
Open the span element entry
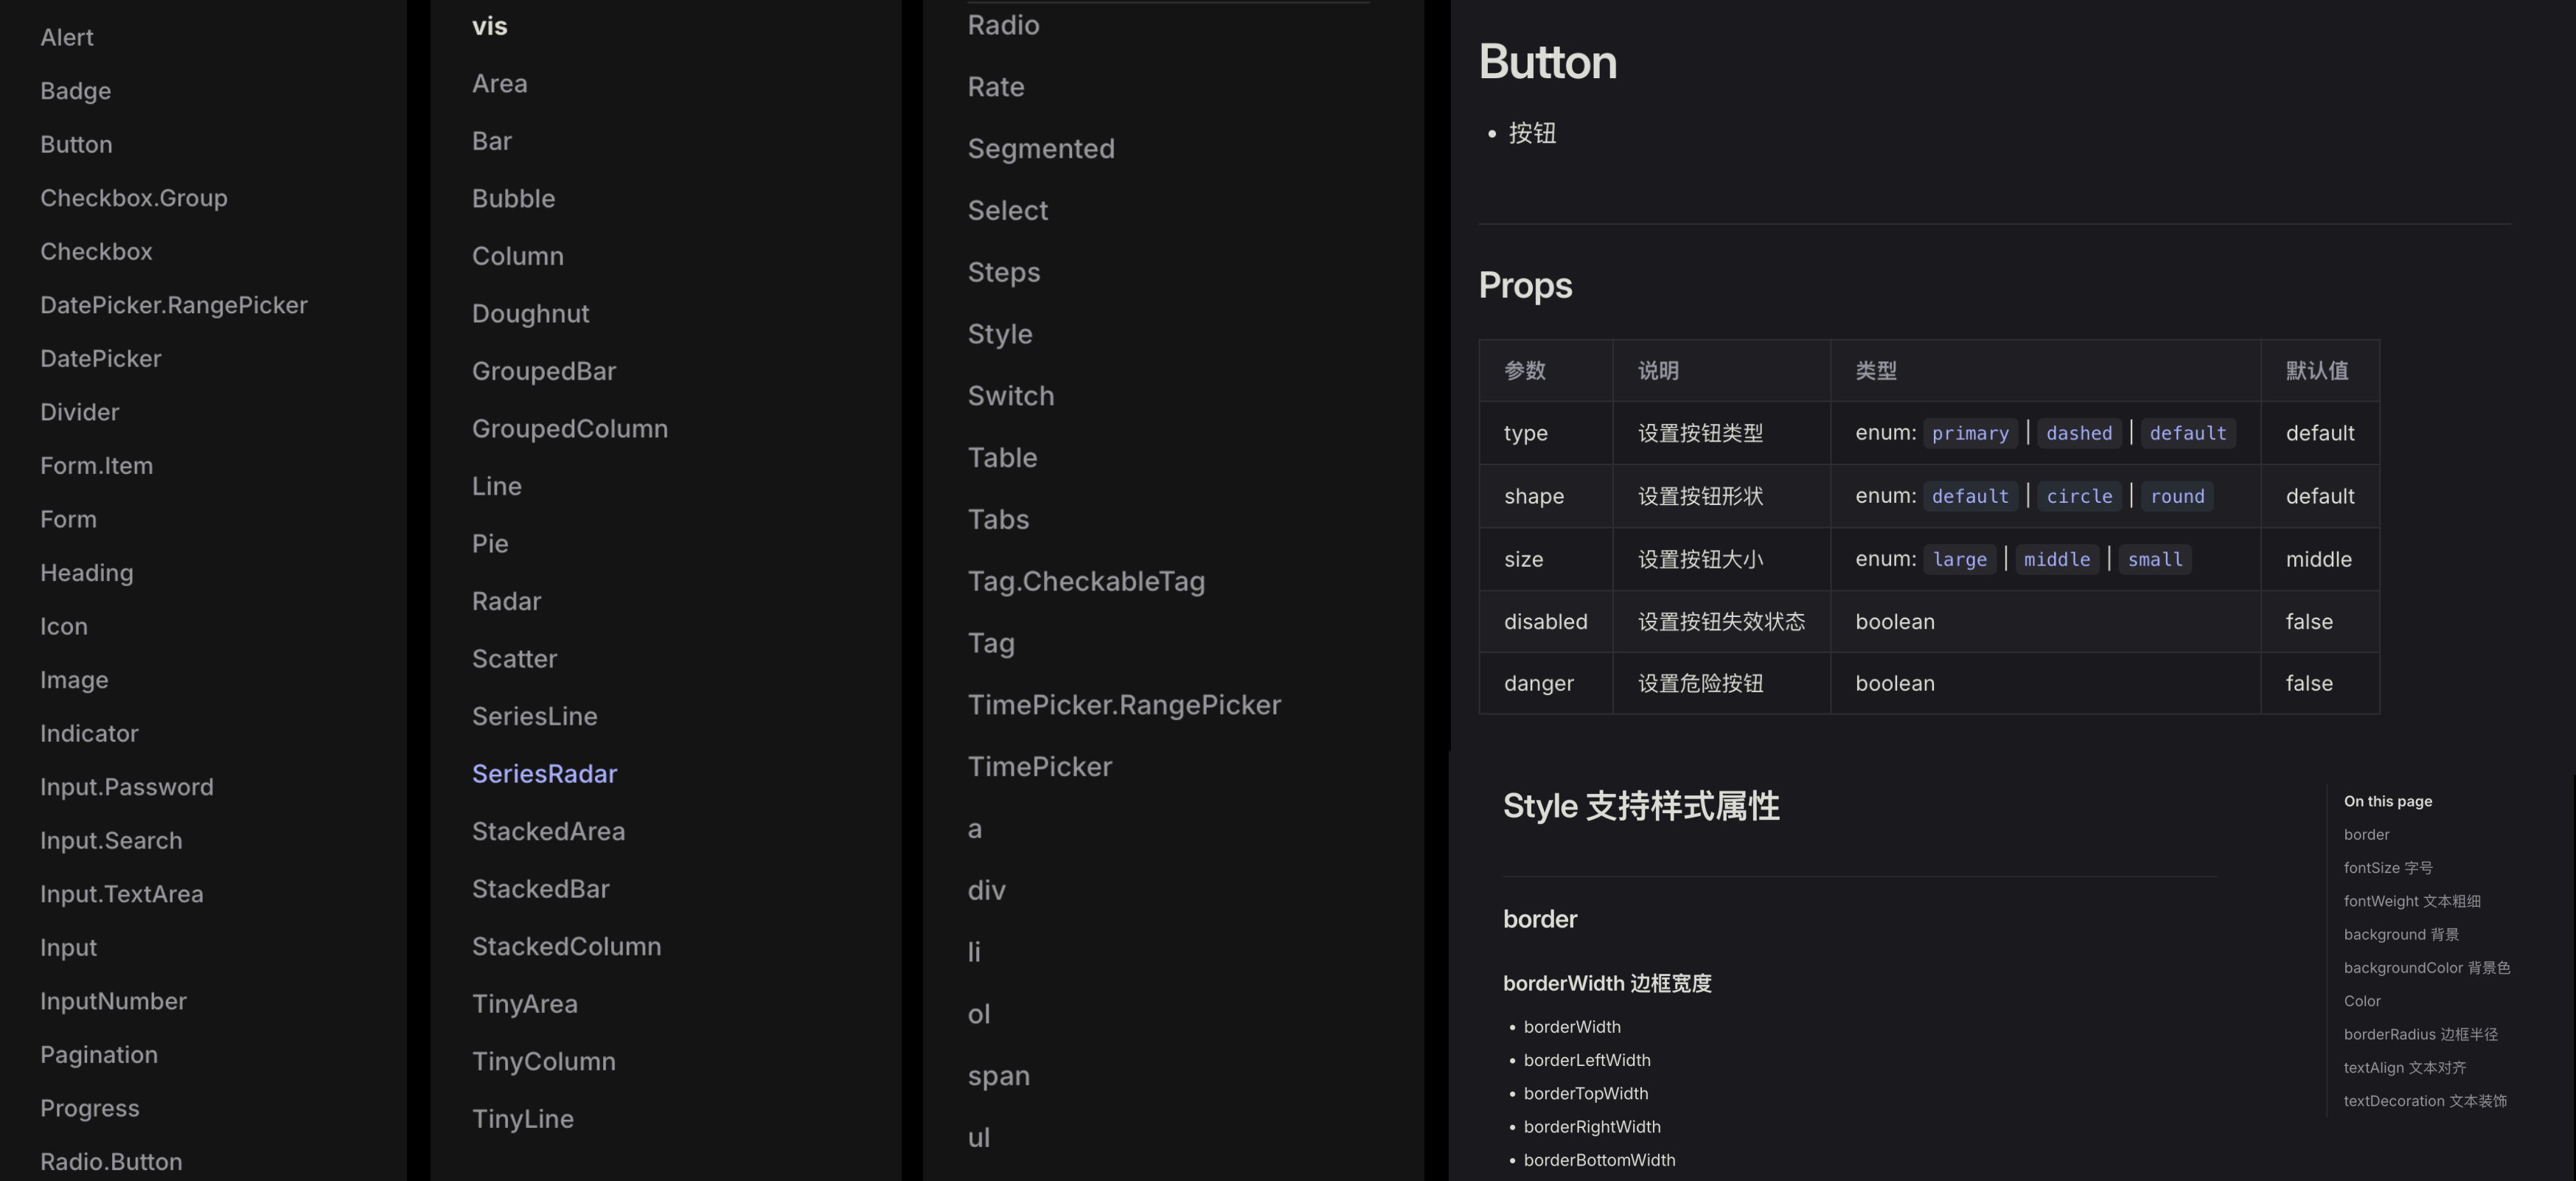tap(998, 1075)
